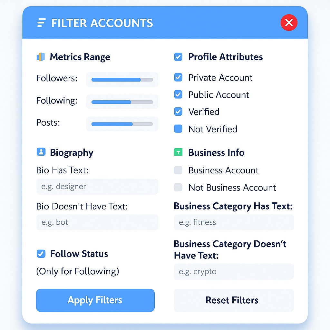Click the Biography person icon
Viewport: 330px width, 330px height.
[x=41, y=152]
